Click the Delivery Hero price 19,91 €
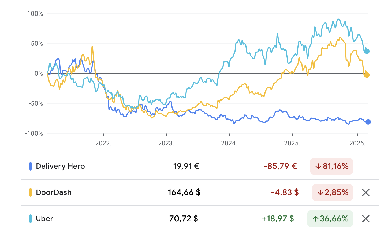The width and height of the screenshot is (388, 239). pos(186,166)
